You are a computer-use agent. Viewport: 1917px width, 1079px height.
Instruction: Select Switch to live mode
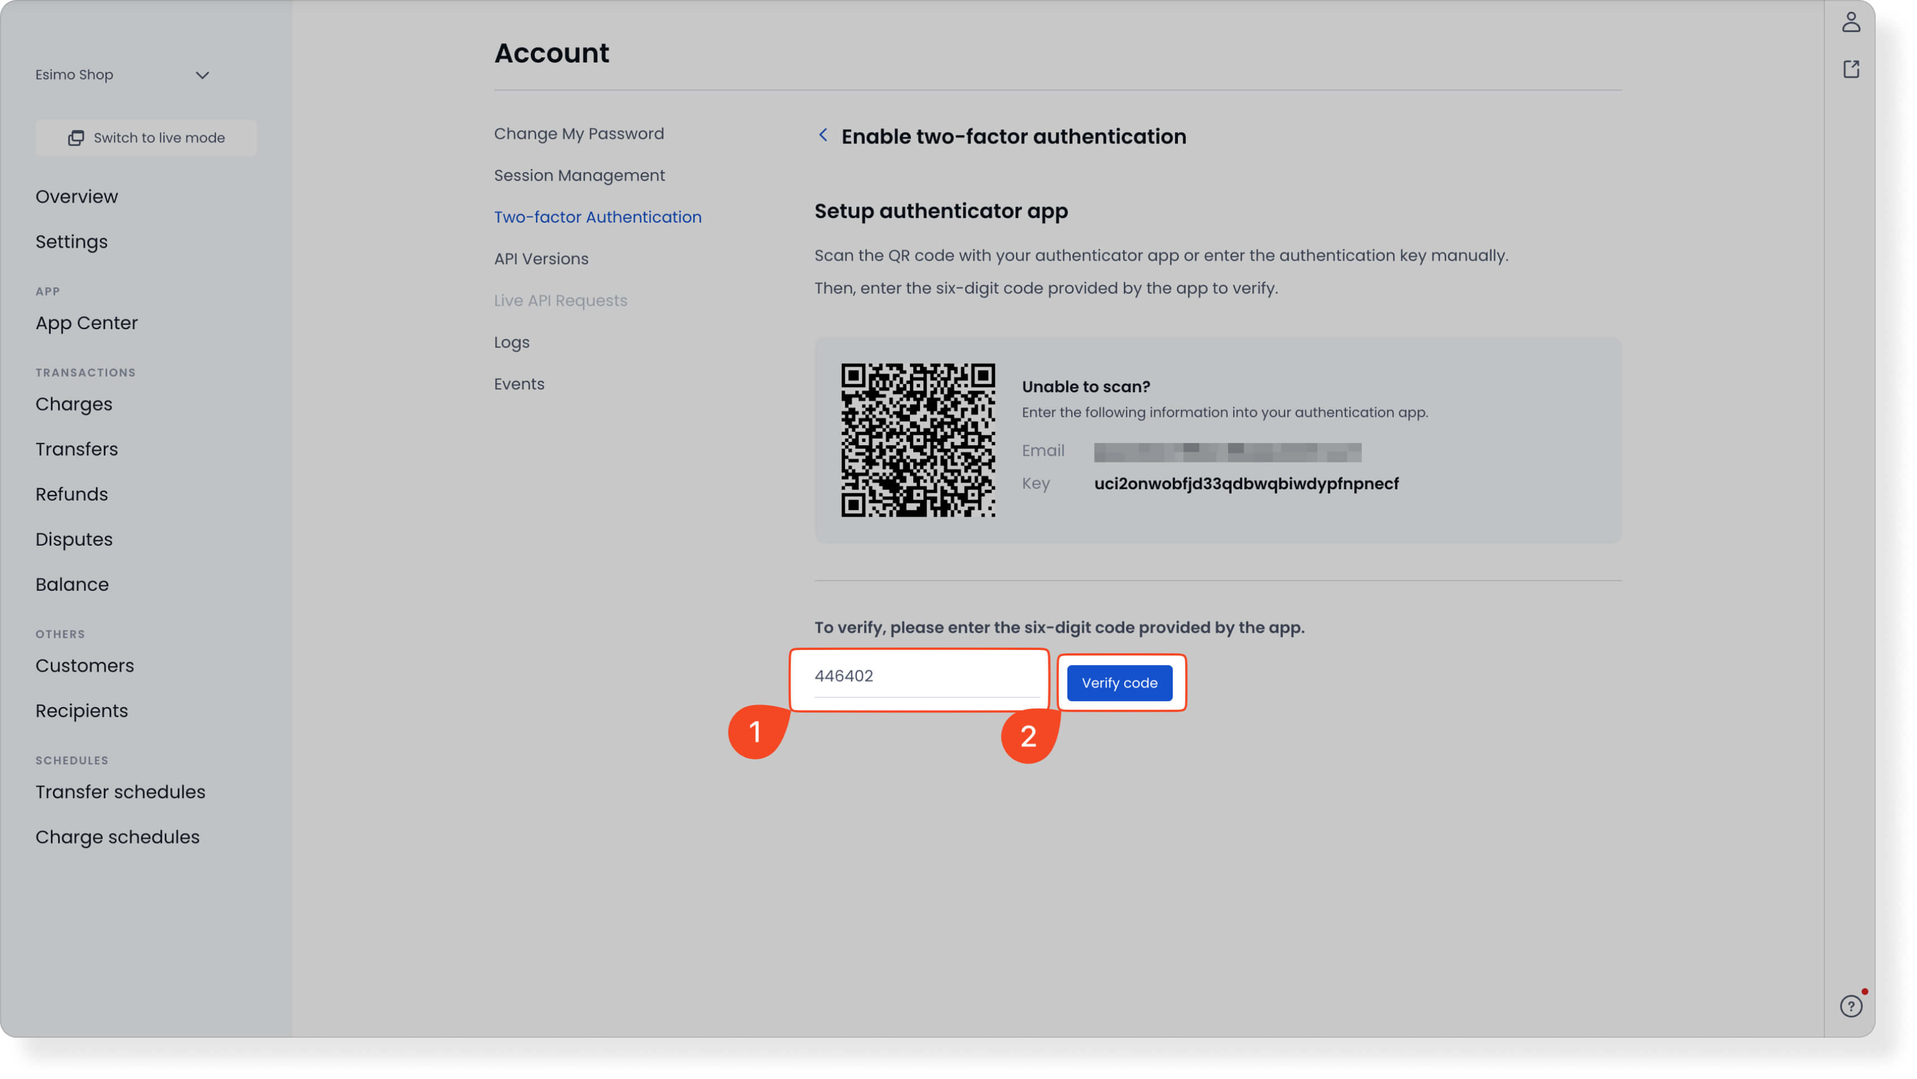point(146,138)
